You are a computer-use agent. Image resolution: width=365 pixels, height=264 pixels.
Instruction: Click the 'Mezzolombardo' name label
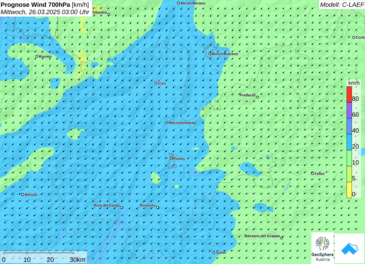point(182,123)
